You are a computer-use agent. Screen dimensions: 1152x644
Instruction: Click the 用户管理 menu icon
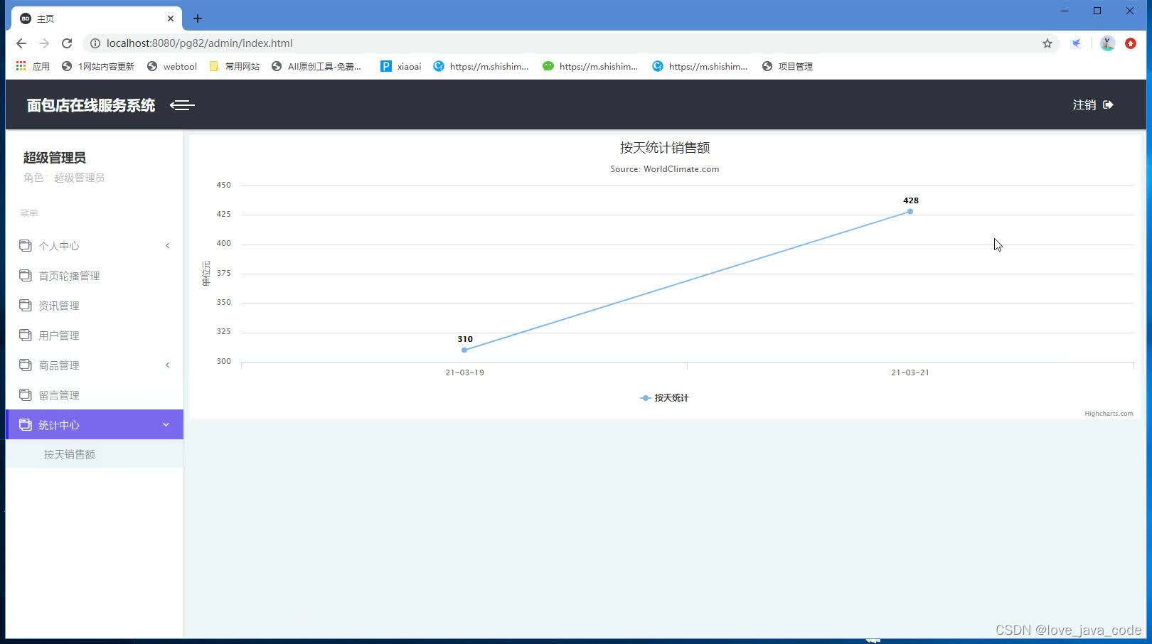click(26, 336)
